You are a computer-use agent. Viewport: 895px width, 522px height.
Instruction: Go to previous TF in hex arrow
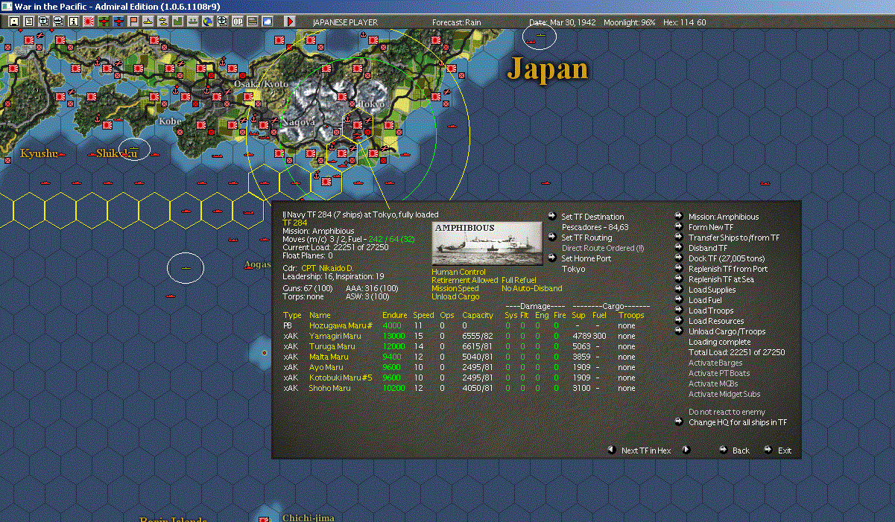point(611,450)
